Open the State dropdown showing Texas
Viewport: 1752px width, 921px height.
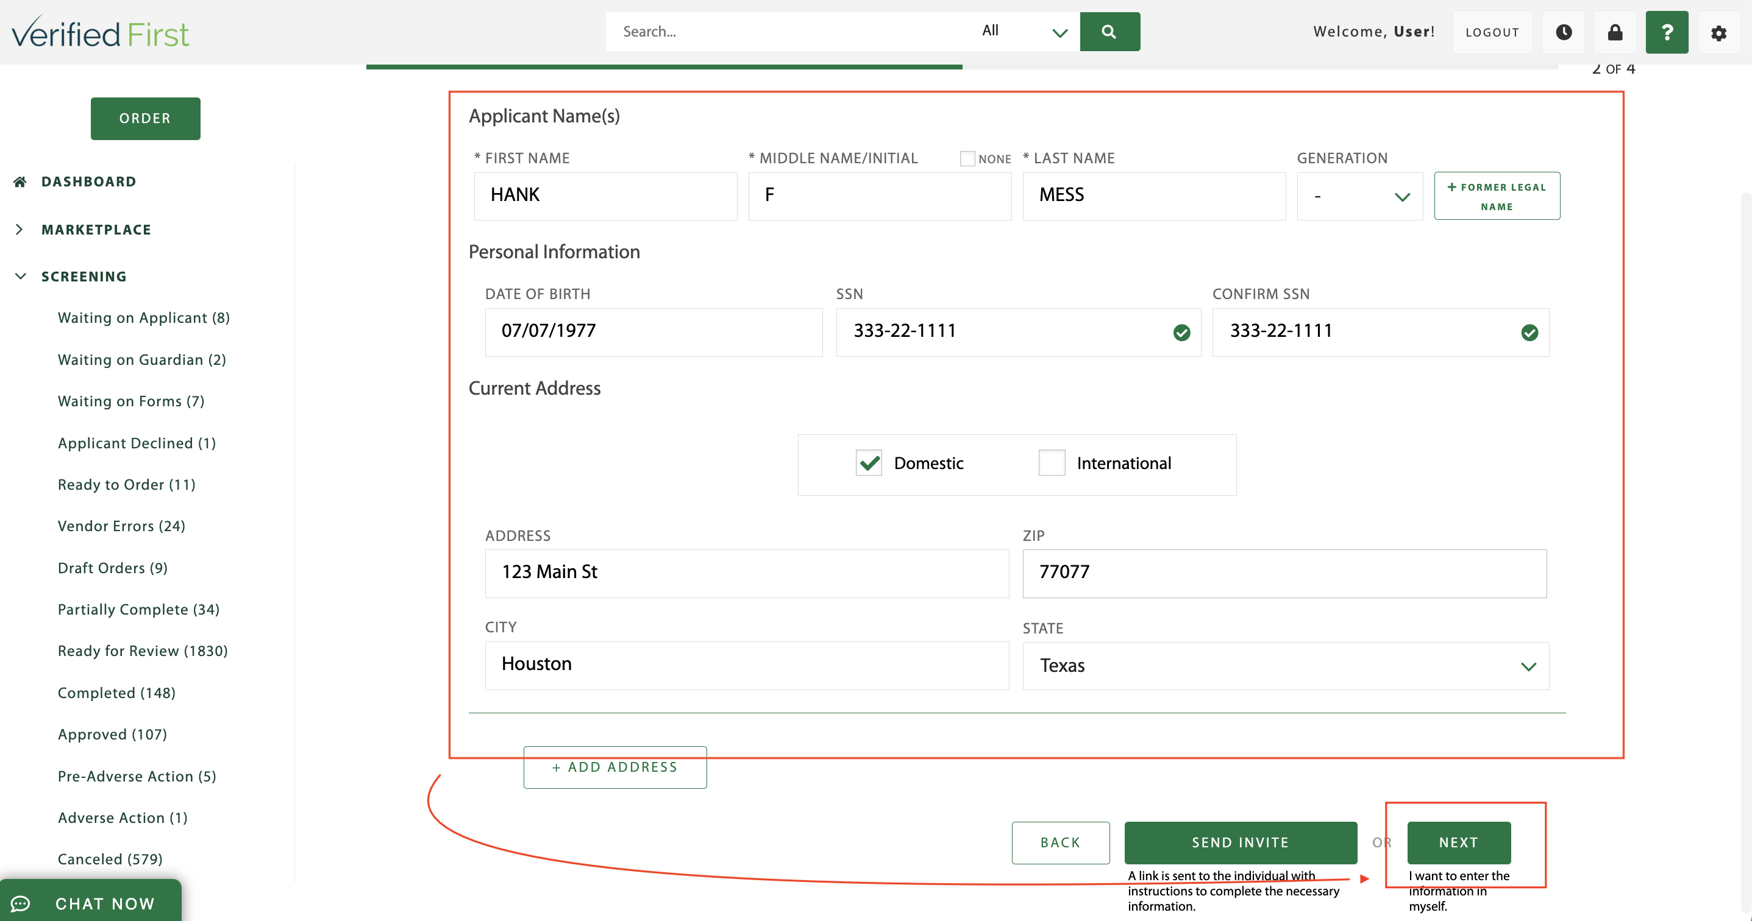[1286, 666]
